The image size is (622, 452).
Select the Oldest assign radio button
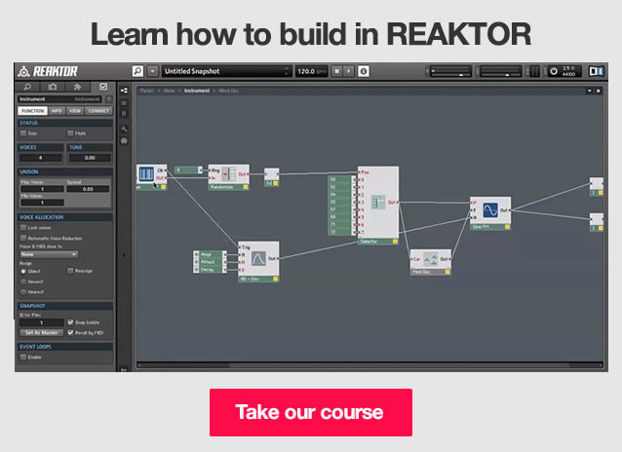[x=23, y=271]
